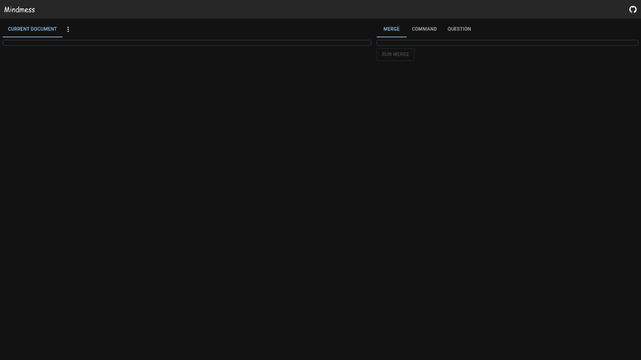Show the Question panel on the right side
641x360 pixels.
point(459,29)
